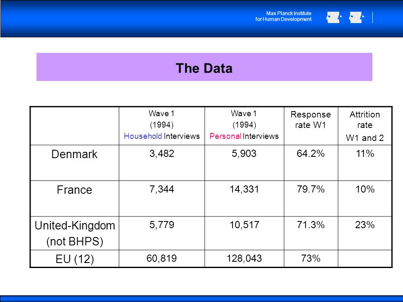The height and width of the screenshot is (302, 403).
Task: Select EU household total 60,819
Action: (162, 259)
